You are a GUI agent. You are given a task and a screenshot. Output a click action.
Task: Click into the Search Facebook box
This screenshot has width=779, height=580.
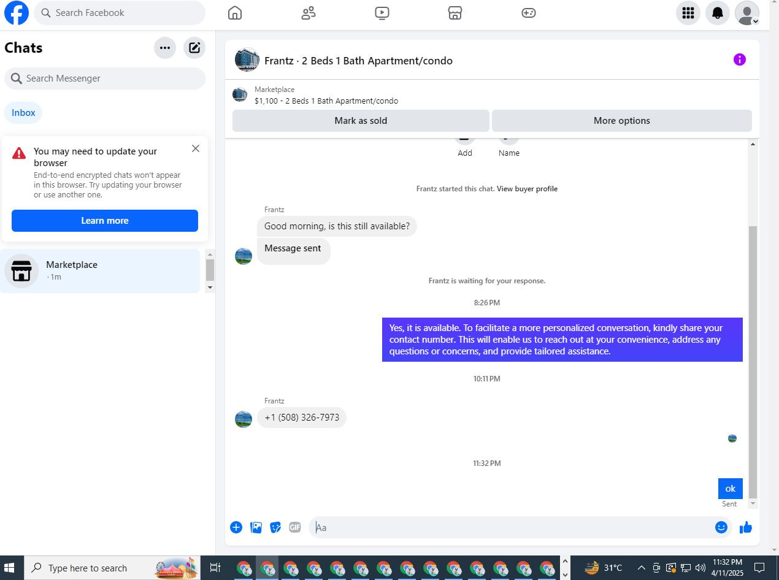[120, 13]
